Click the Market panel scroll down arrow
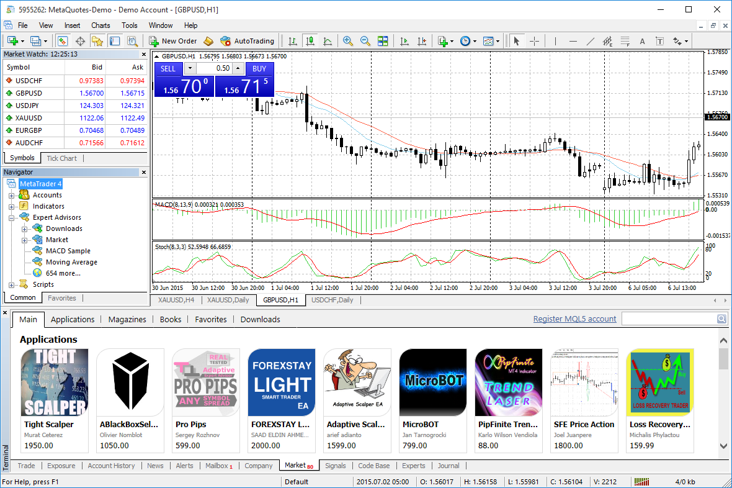Viewport: 732px width, 488px height. (x=723, y=446)
